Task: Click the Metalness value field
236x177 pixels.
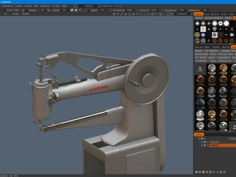Action: pos(205,10)
